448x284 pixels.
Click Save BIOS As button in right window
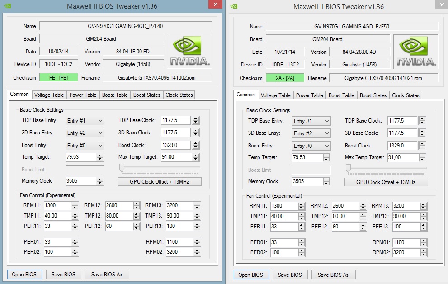coord(334,275)
